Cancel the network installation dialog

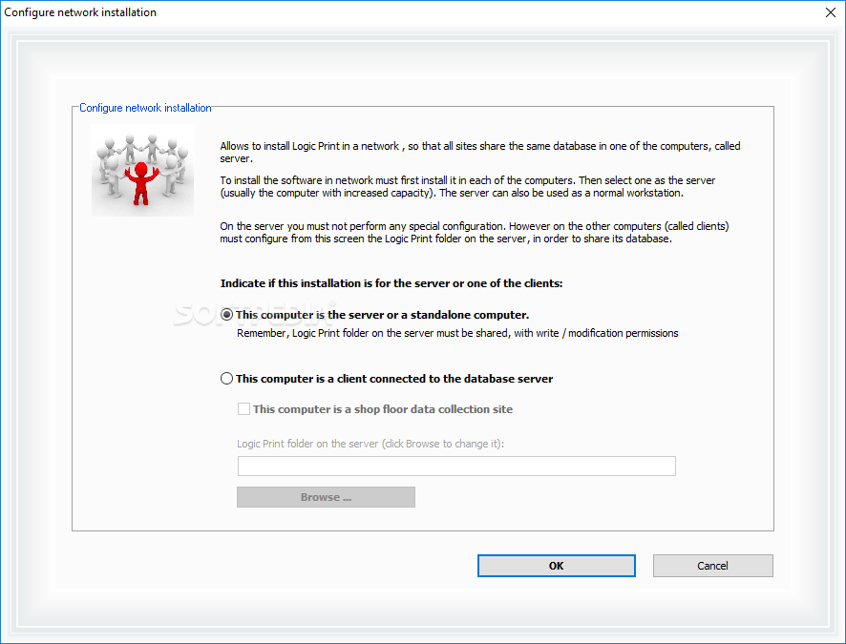(x=712, y=566)
